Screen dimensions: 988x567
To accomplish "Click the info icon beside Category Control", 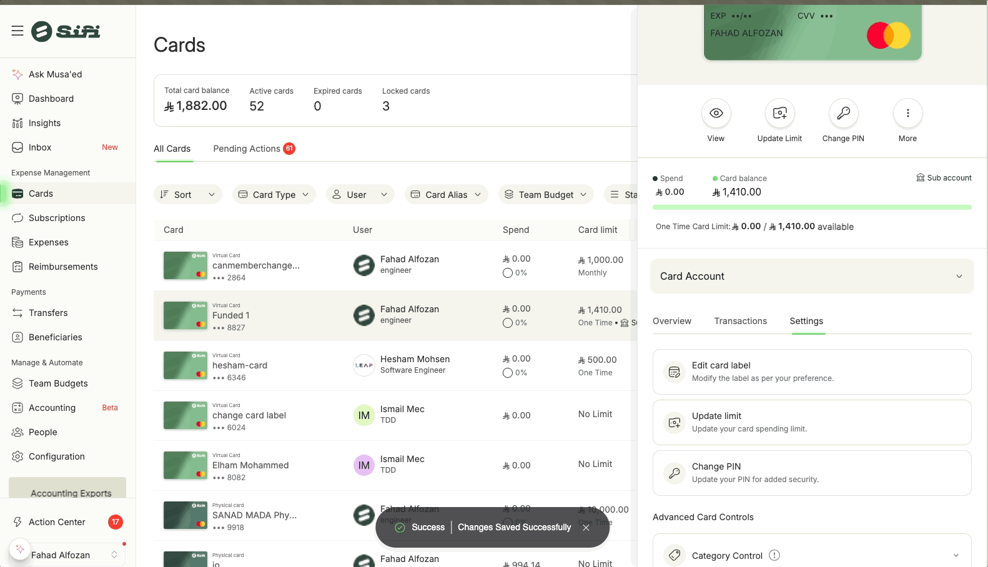I will pos(774,555).
